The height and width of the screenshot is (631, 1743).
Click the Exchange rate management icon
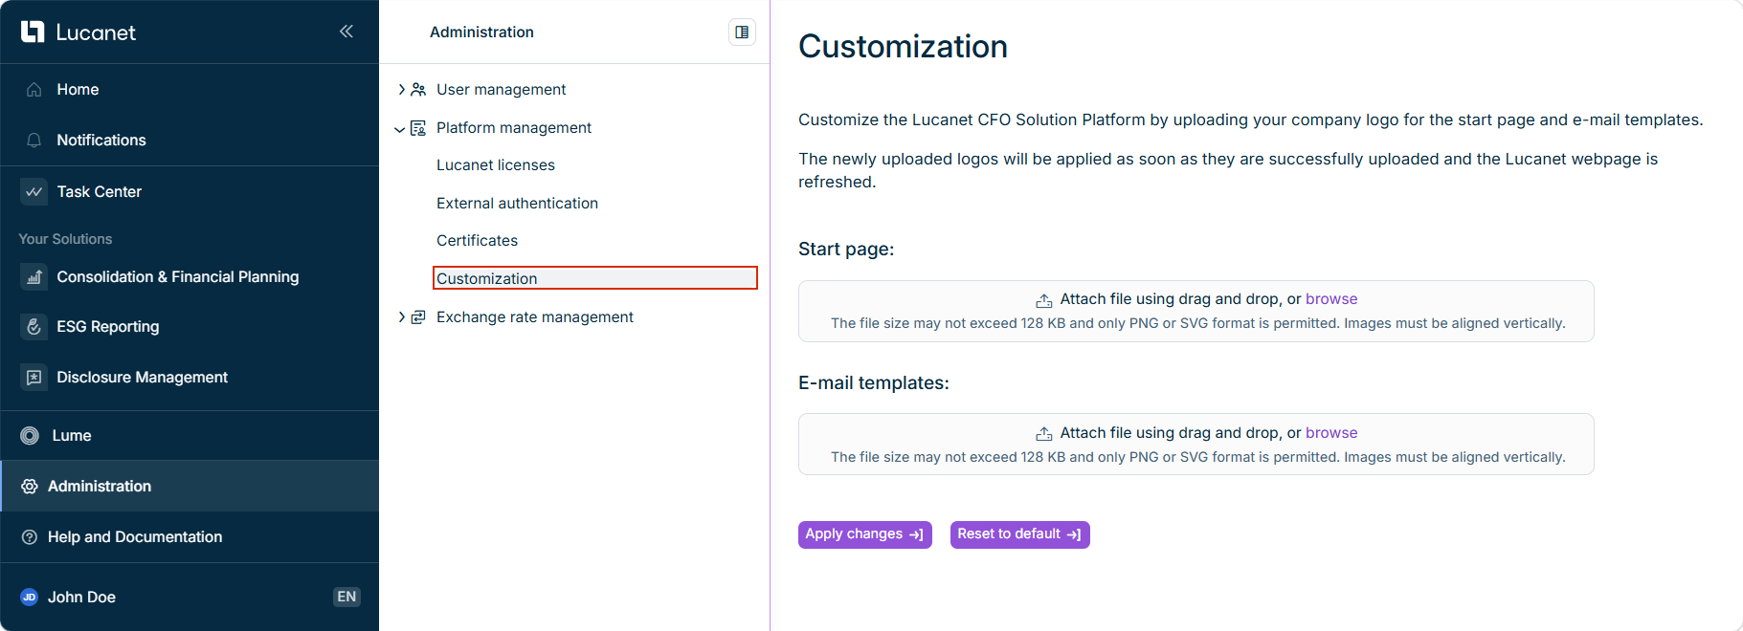(418, 317)
